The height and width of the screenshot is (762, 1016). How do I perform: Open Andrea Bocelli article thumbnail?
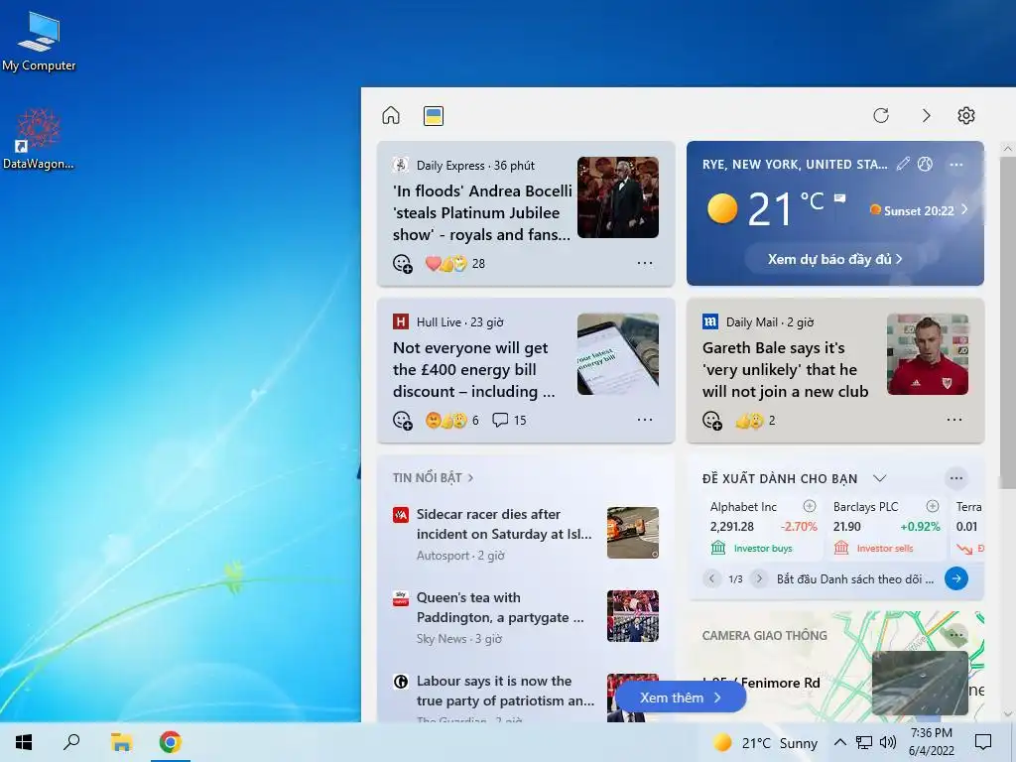618,197
